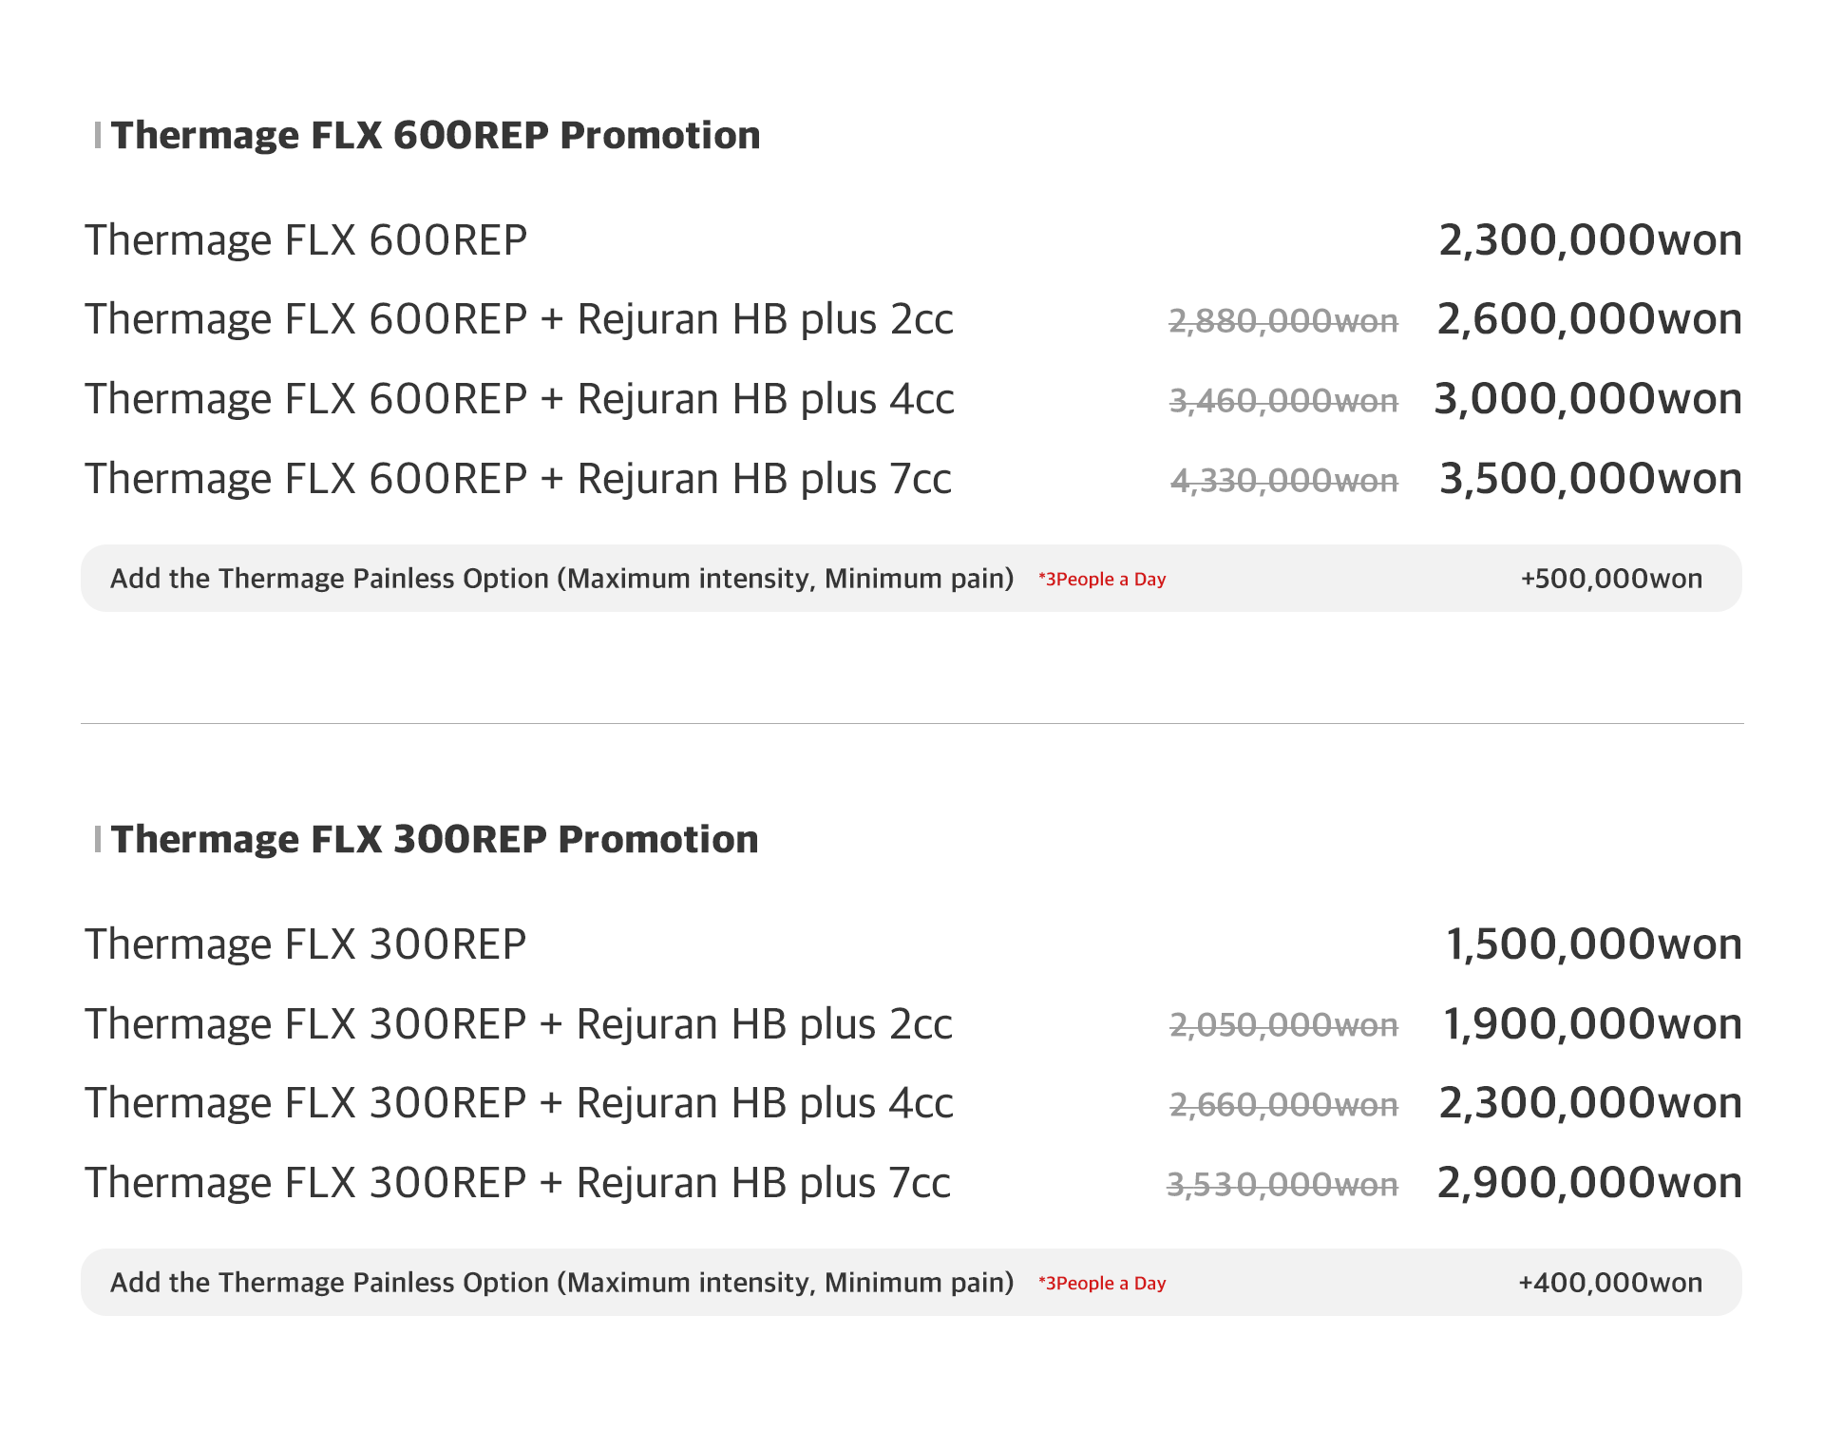Click the 3,500,000won promotion price

(1590, 479)
